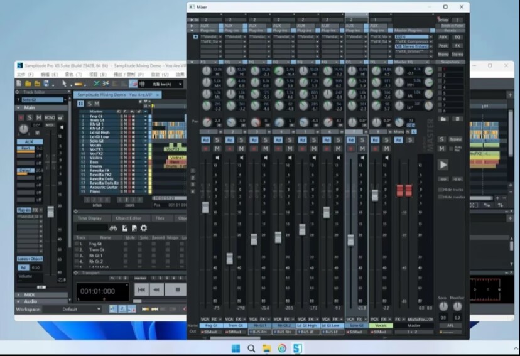
Task: Click binoculars search icon in track manager
Action: point(113,229)
